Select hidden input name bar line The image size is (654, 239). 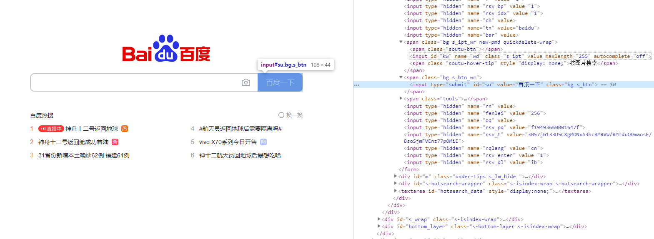[461, 35]
